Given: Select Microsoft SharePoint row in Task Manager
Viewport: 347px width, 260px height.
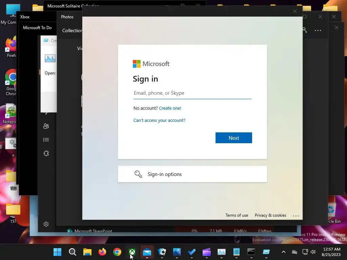Looking at the screenshot, I should coord(94,231).
